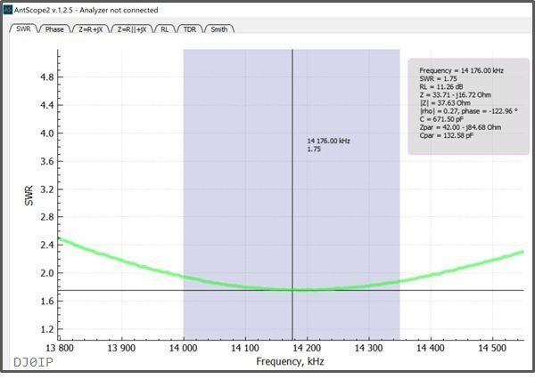This screenshot has height=379, width=535.
Task: Click 'Zpar = 42.00 - j84.68 Ohm' readout
Action: coord(460,127)
